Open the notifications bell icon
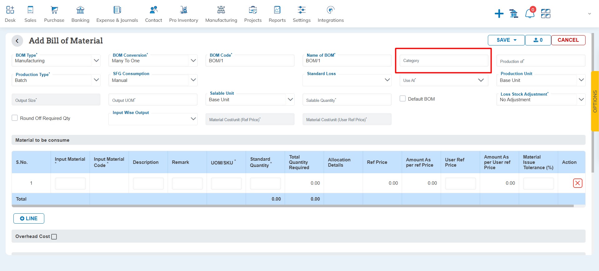The height and width of the screenshot is (271, 599). tap(530, 14)
